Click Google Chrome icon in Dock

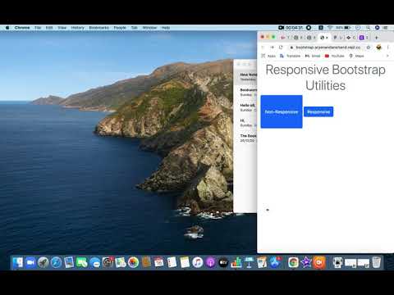tap(293, 262)
